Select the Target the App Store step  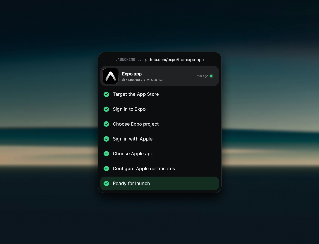[x=159, y=94]
